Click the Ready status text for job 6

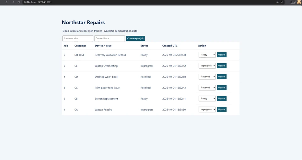tap(144, 55)
